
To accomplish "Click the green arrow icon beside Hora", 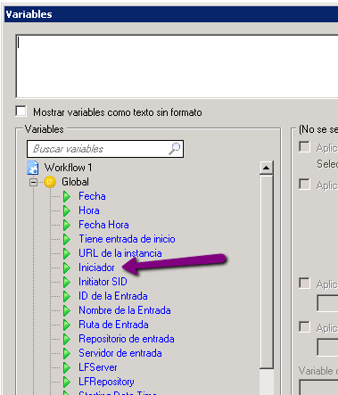I will point(67,210).
